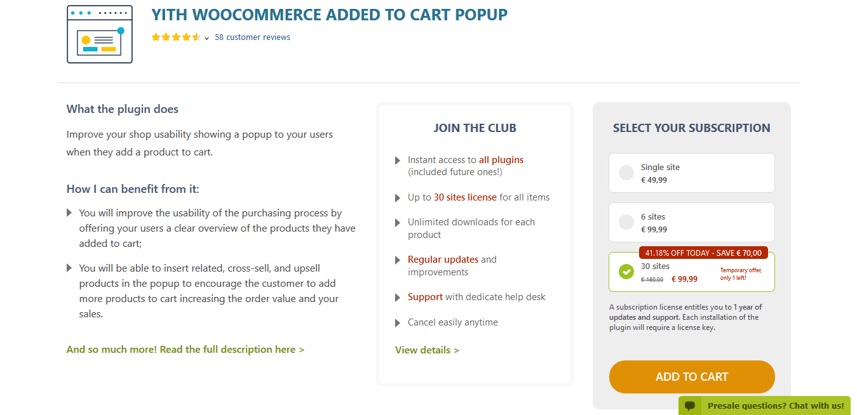Viewport: 857px width, 415px height.
Task: Click the ADD TO CART button
Action: pos(692,377)
